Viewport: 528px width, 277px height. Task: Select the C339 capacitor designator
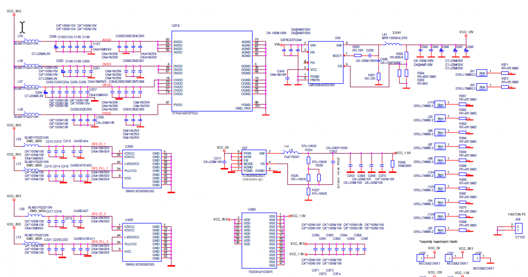coord(370,50)
